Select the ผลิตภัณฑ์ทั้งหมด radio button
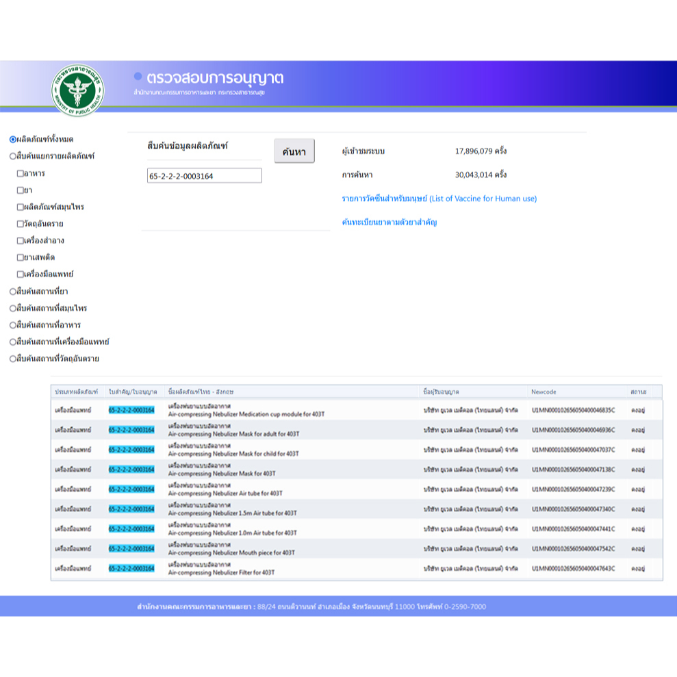 13,140
